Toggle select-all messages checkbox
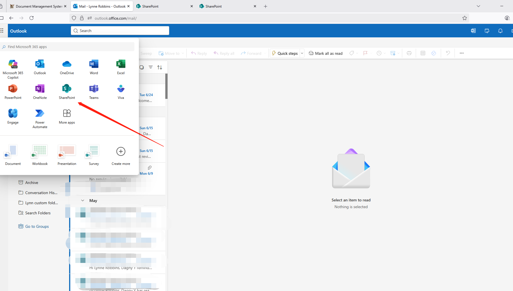513x291 pixels. (142, 67)
